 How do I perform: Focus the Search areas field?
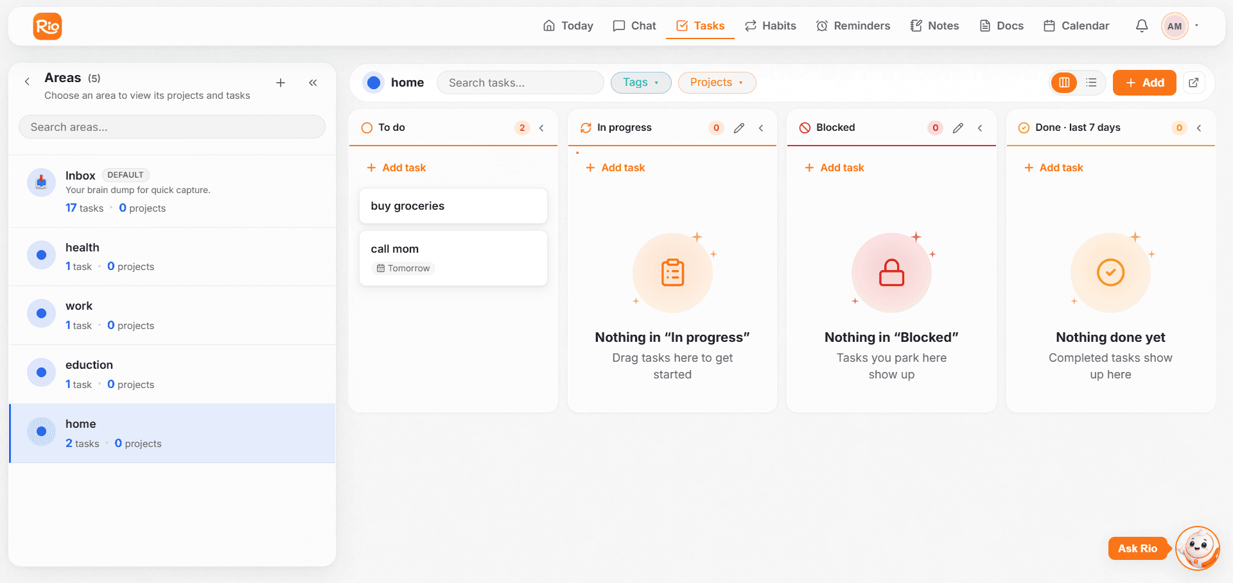tap(172, 127)
